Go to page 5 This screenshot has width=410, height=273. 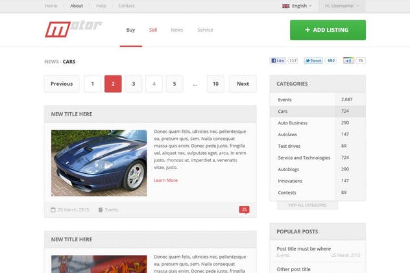click(175, 84)
